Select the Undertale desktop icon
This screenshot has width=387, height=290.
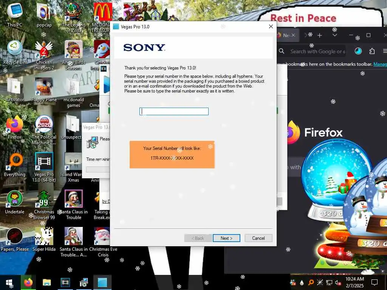point(15,202)
